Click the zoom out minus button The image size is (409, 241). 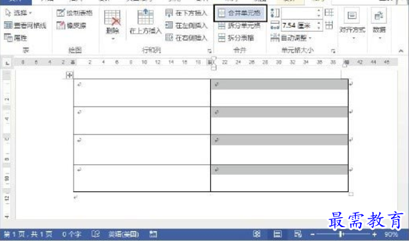click(312, 234)
